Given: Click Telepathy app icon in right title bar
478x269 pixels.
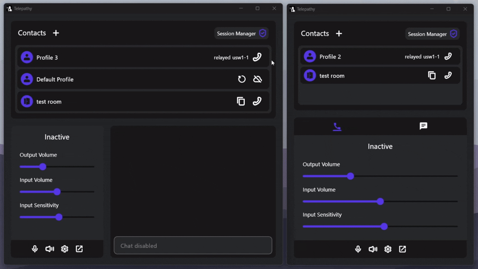Looking at the screenshot, I should (x=293, y=9).
